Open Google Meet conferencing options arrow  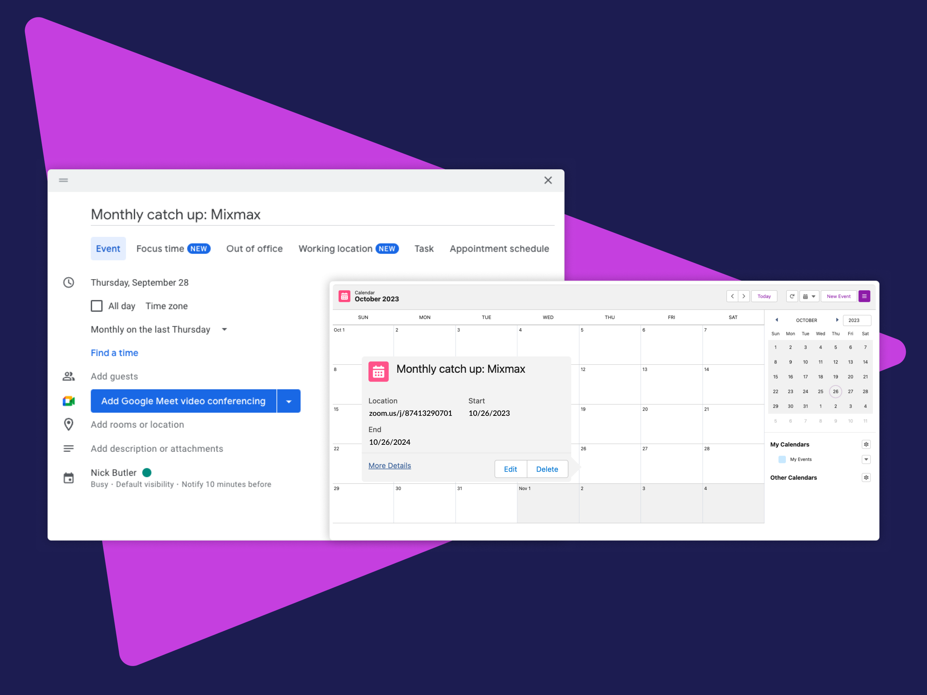(x=289, y=401)
